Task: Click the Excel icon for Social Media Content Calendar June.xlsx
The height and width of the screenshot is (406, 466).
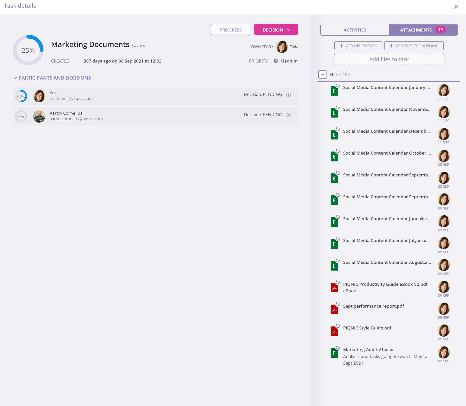Action: [x=334, y=222]
